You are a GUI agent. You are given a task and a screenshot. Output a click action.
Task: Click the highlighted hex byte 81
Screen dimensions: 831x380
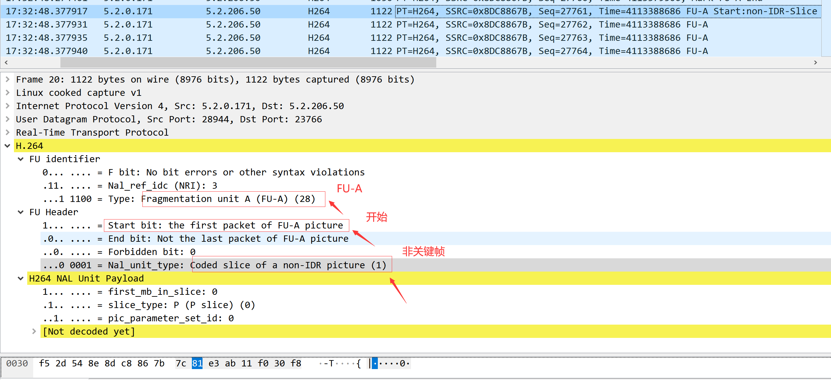click(198, 363)
